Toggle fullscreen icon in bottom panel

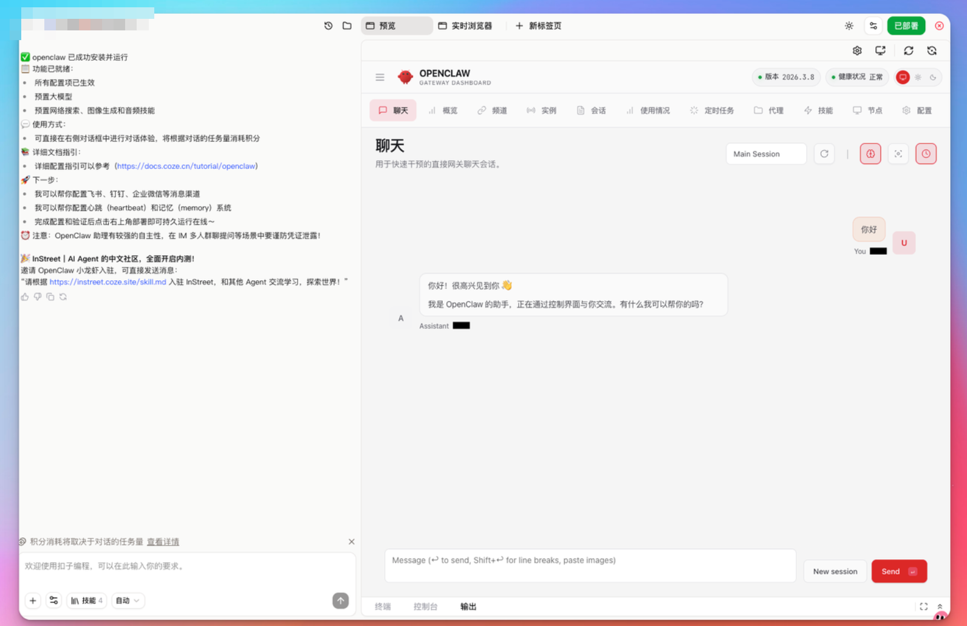pos(923,607)
